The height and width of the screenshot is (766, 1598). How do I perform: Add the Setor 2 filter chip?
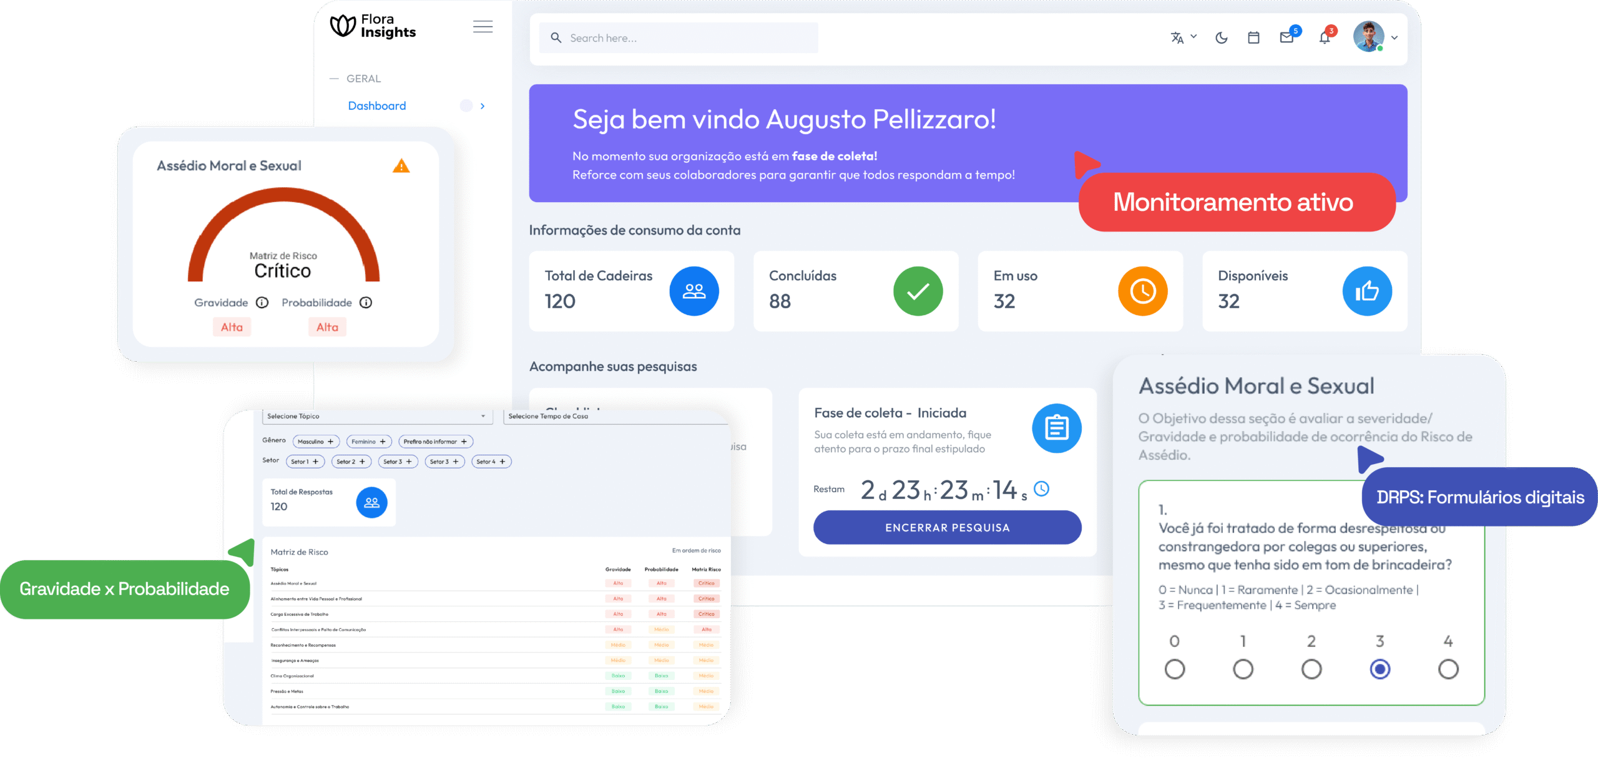(351, 462)
